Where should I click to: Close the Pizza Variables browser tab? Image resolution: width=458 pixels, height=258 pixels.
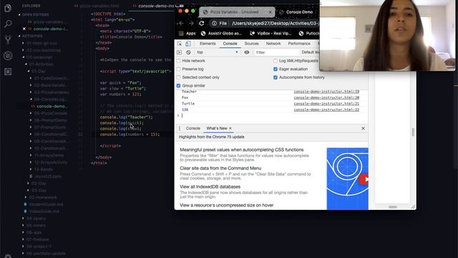pos(271,12)
